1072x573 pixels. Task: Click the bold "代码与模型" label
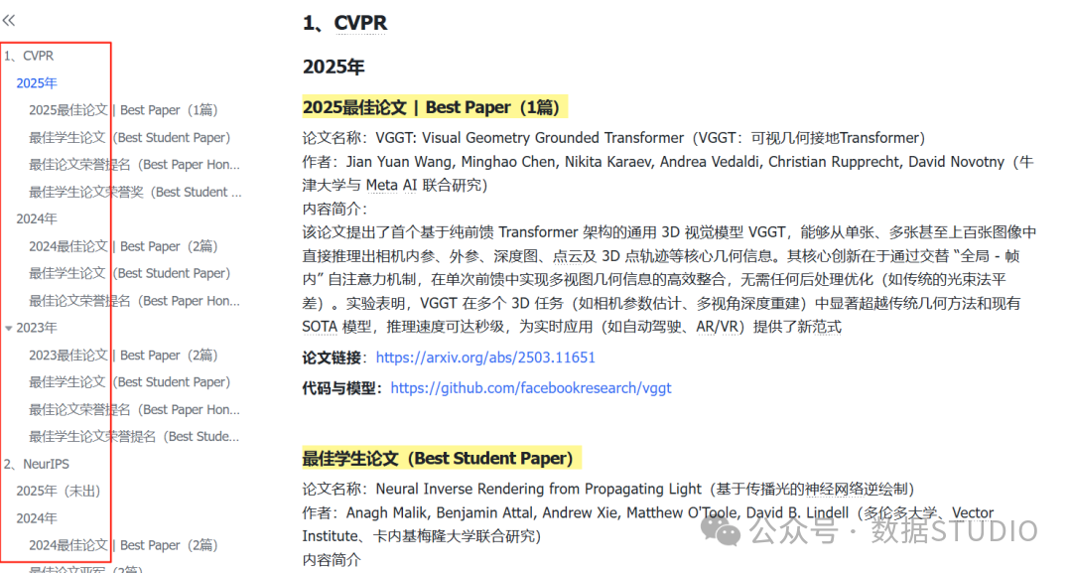pyautogui.click(x=339, y=388)
